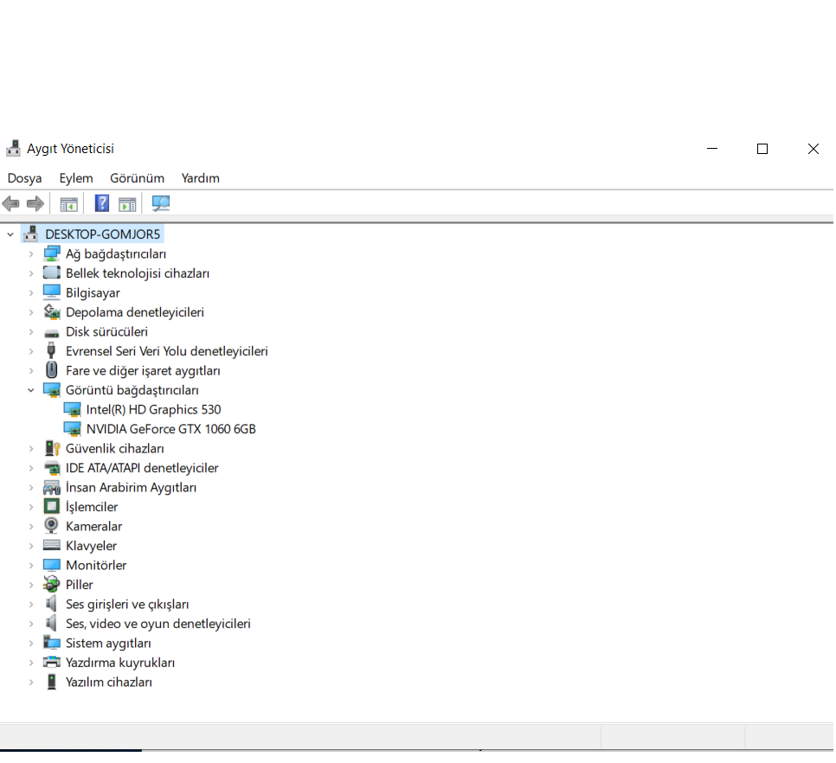This screenshot has height=763, width=836.
Task: Select Evrensel Seri Veri Yolu denetleyicileri label
Action: tap(167, 351)
